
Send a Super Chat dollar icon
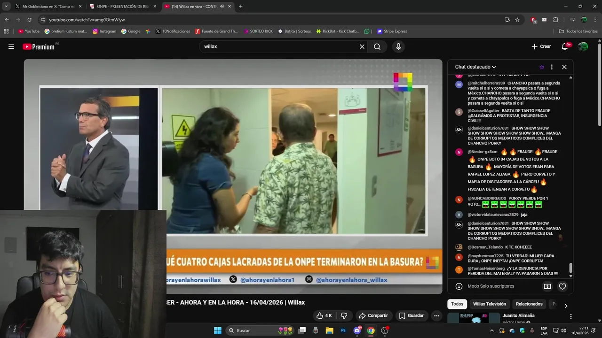tap(547, 286)
